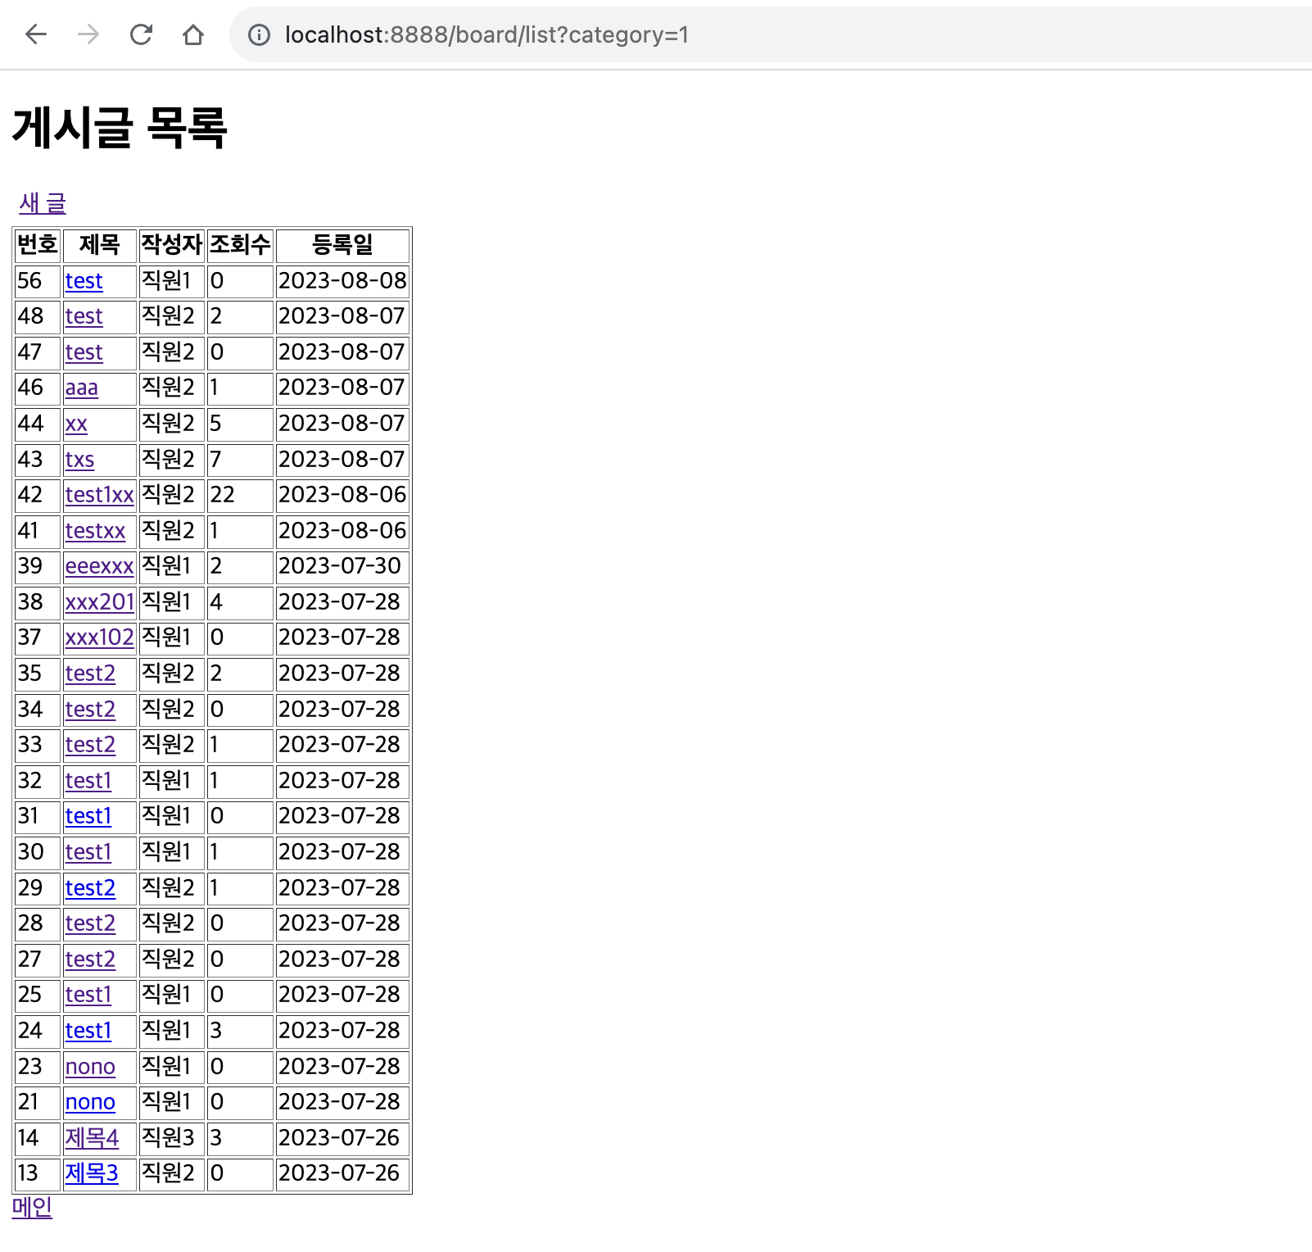The height and width of the screenshot is (1252, 1312).
Task: Open the test post in row 56
Action: [84, 281]
